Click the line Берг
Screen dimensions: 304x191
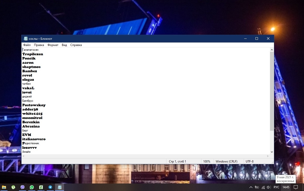coord(25,130)
